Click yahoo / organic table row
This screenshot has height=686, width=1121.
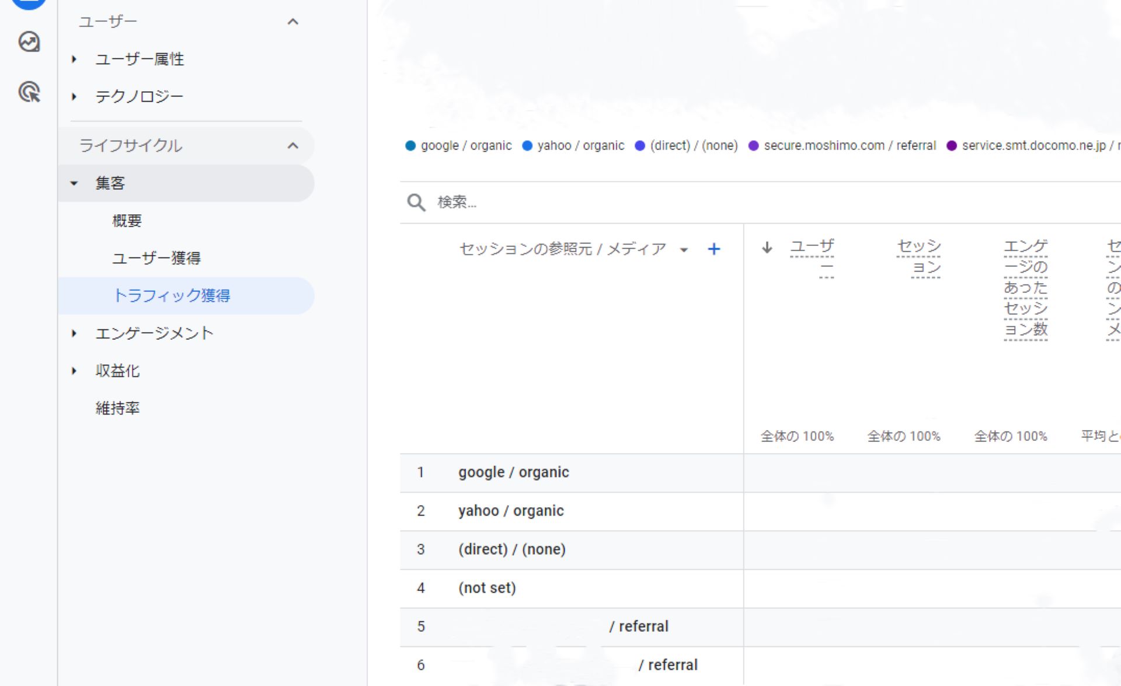point(760,511)
